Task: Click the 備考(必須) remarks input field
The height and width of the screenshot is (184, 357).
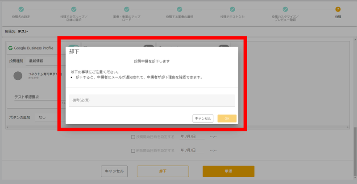Action: point(152,100)
